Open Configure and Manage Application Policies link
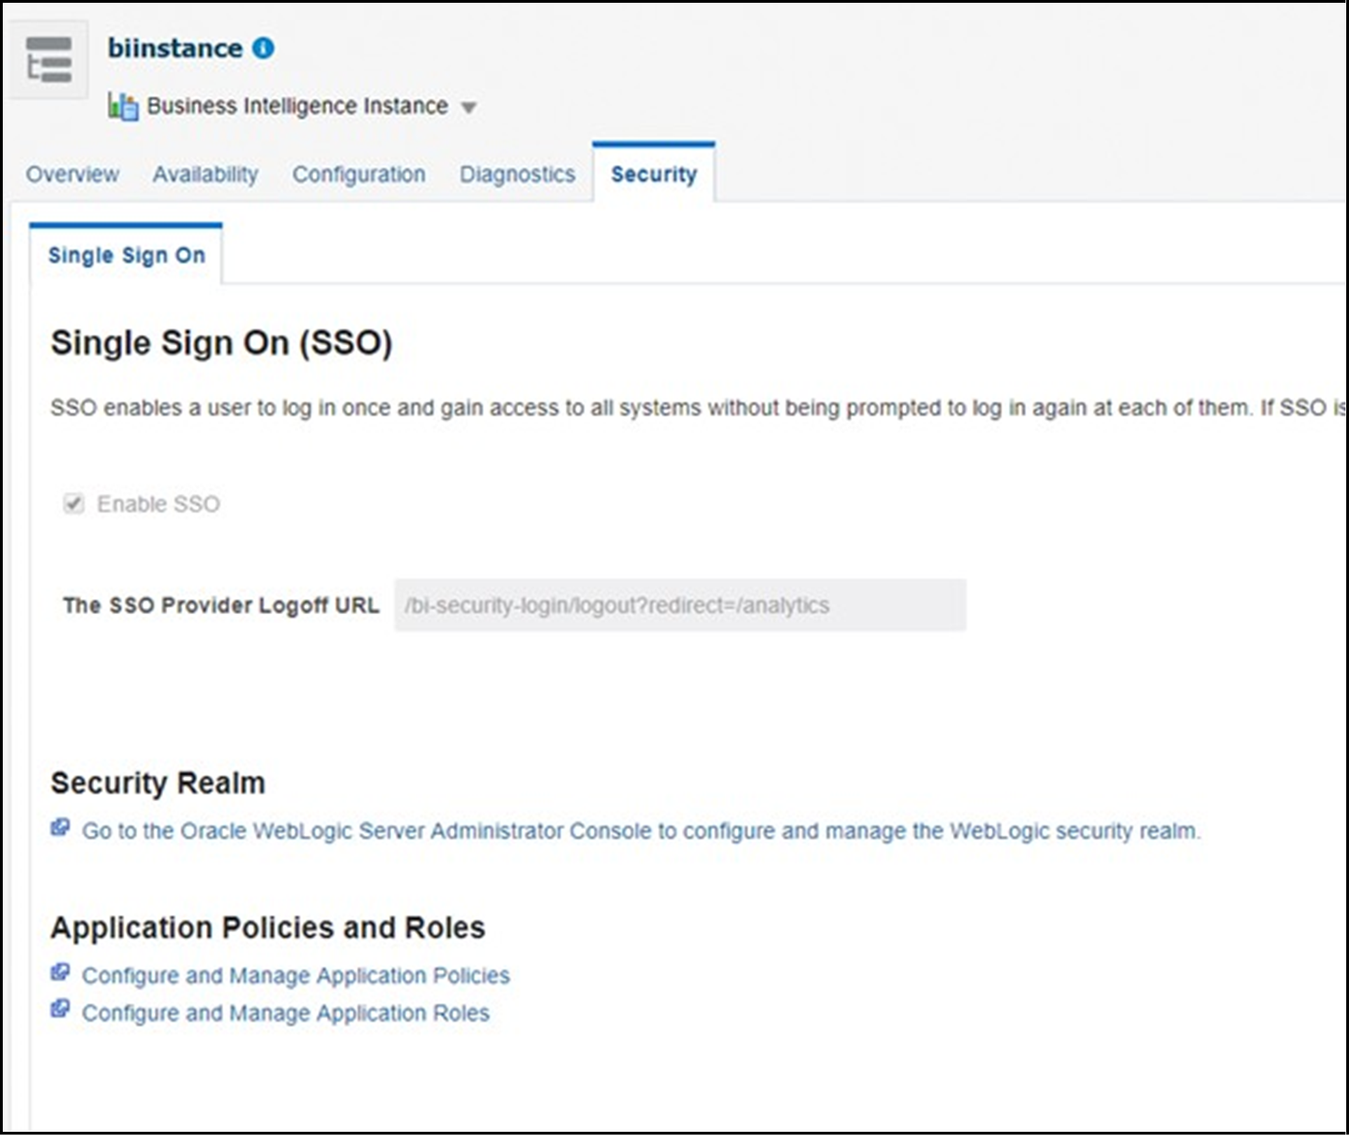 [x=296, y=976]
